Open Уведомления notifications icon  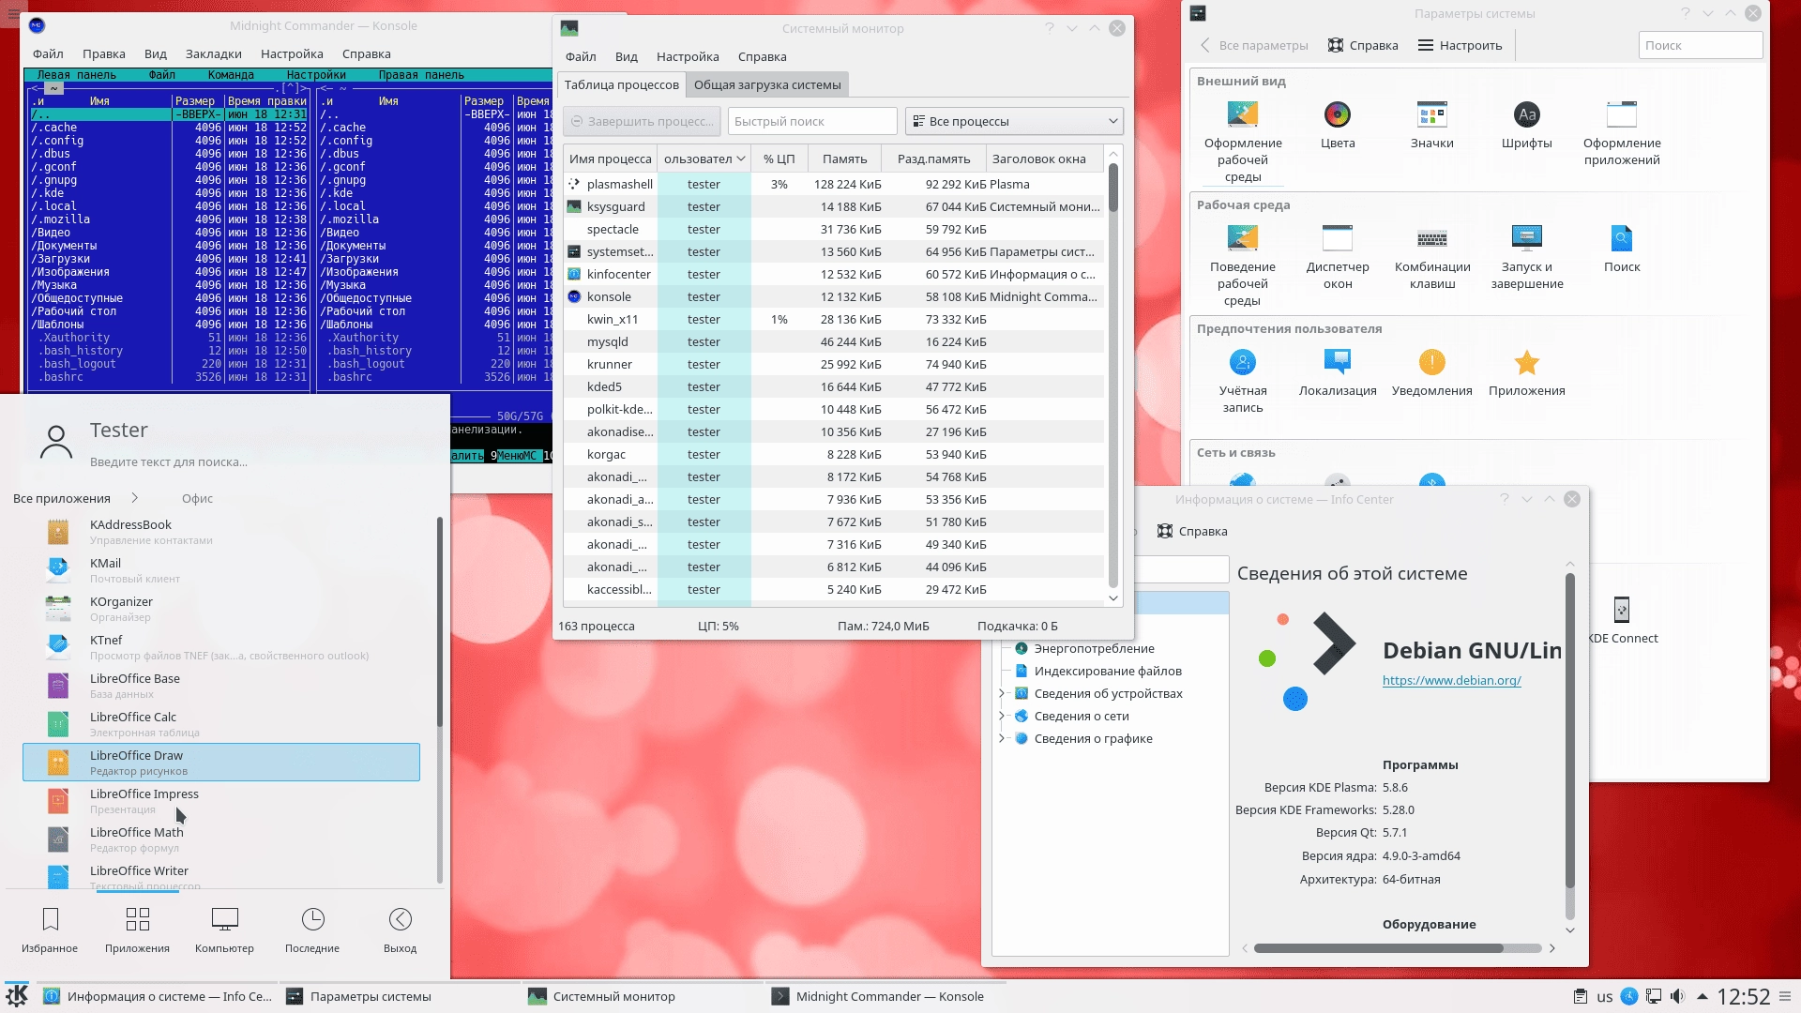coord(1432,363)
